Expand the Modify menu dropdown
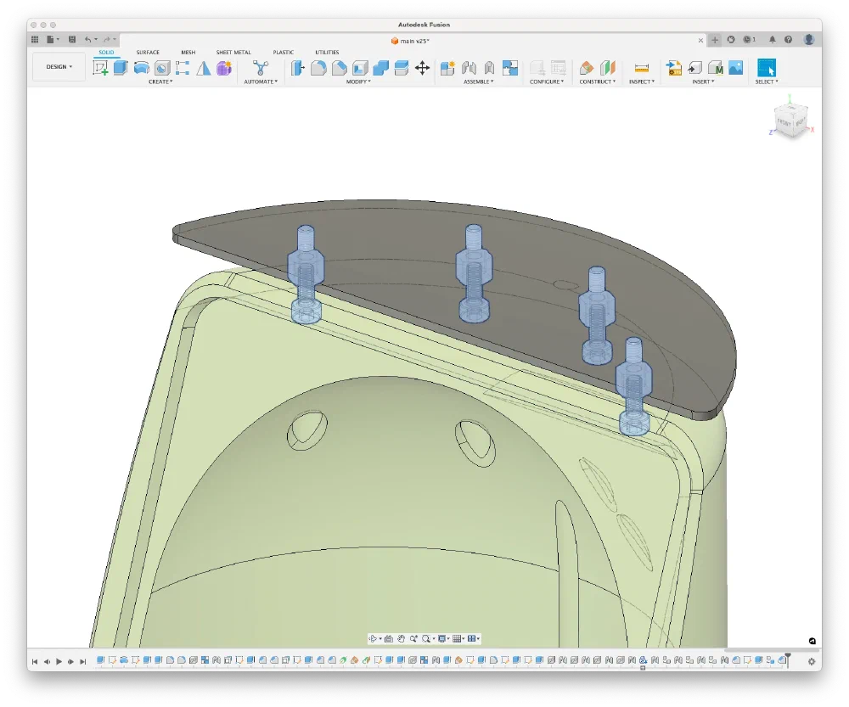 [357, 81]
